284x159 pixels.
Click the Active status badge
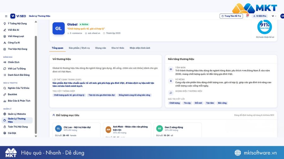coord(84,24)
